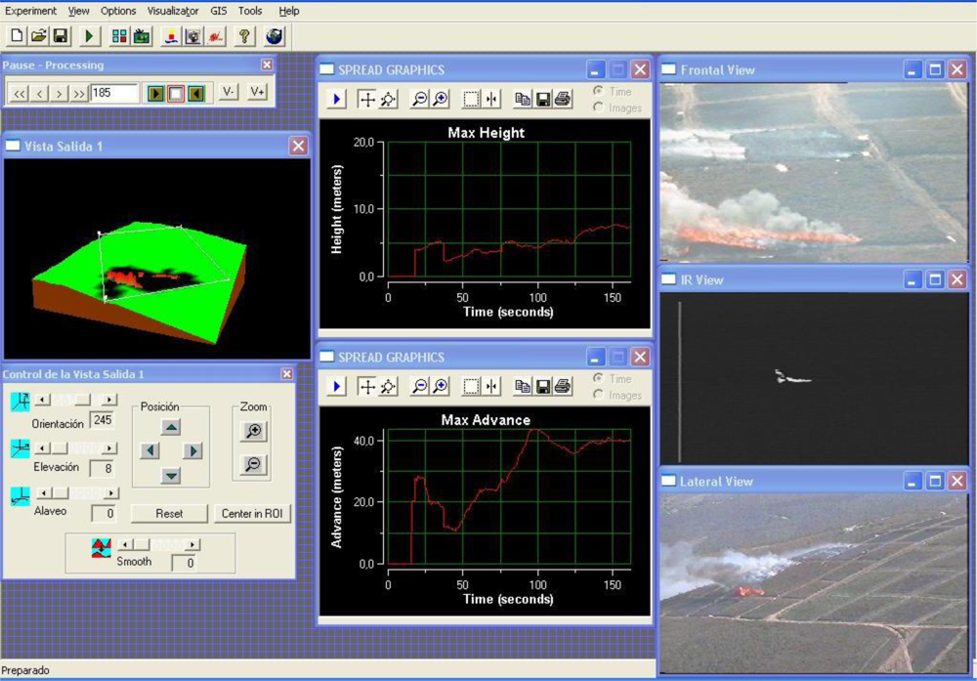The image size is (977, 681).
Task: Click the green Run experiment arrow in main toolbar
Action: (89, 36)
